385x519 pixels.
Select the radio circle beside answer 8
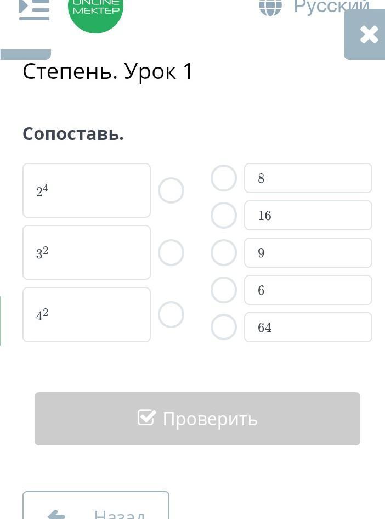click(x=224, y=178)
